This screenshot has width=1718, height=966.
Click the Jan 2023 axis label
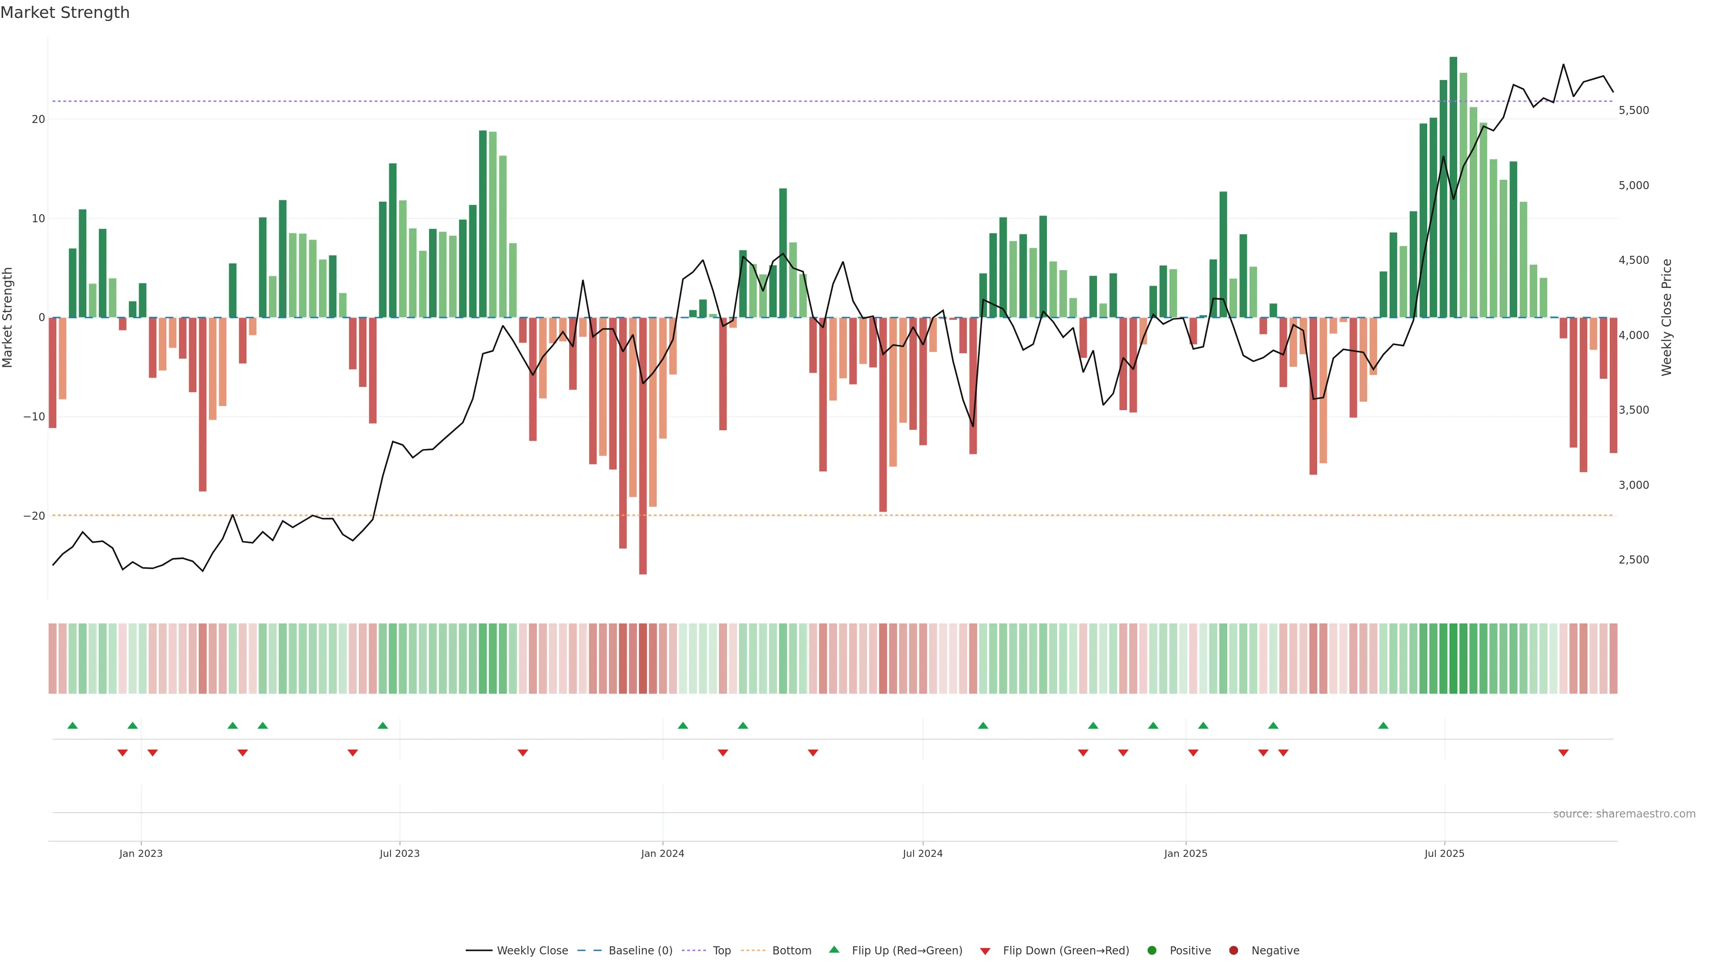tap(141, 853)
